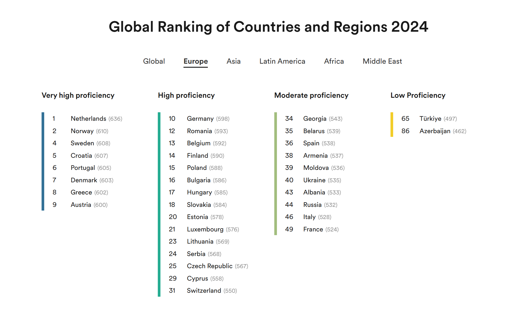This screenshot has width=507, height=312.
Task: Switch to the Global tab
Action: point(154,61)
